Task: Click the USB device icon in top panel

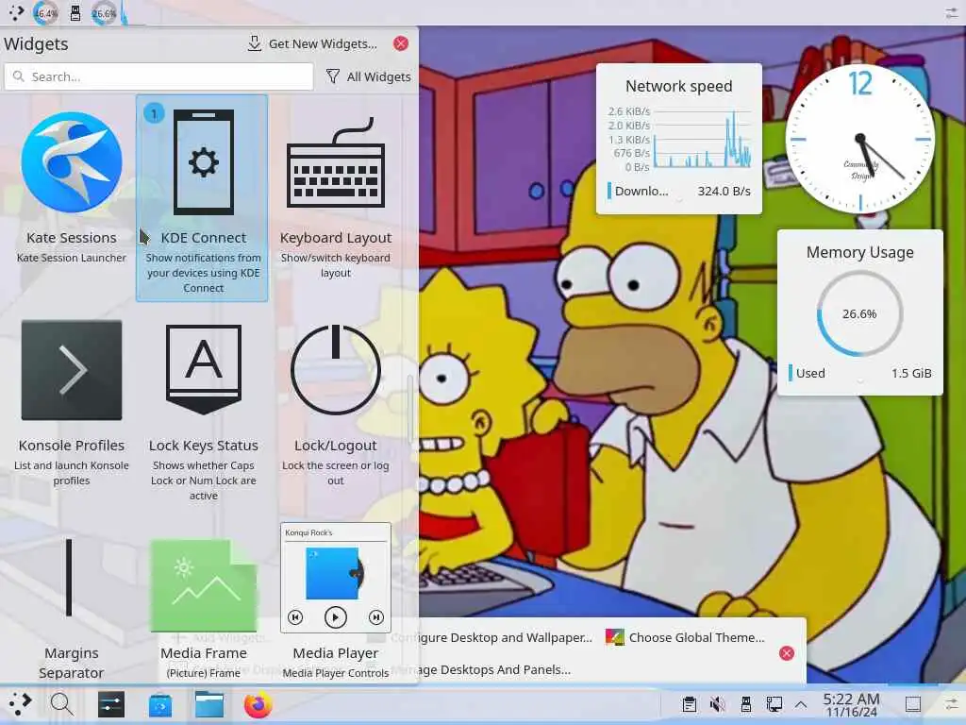Action: (x=75, y=13)
